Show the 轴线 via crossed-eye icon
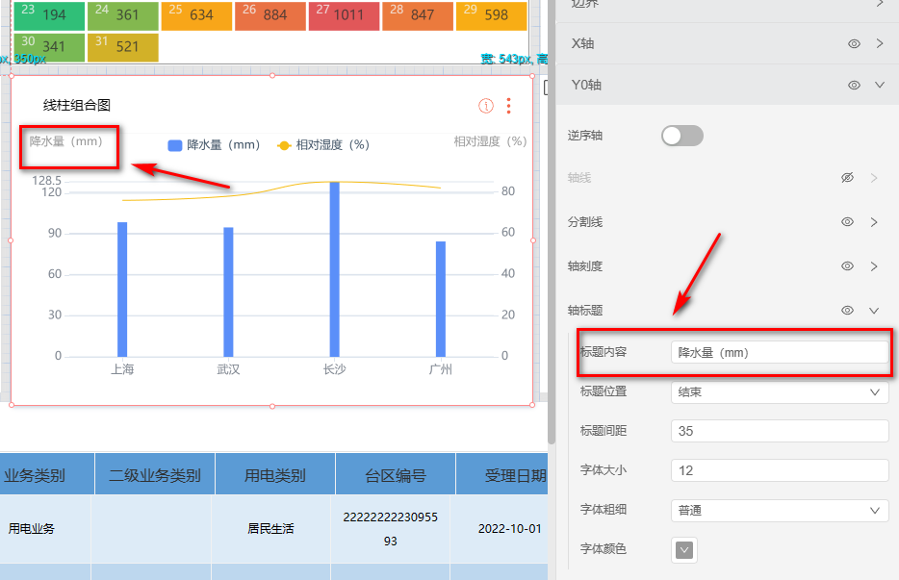Image resolution: width=899 pixels, height=580 pixels. coord(847,178)
